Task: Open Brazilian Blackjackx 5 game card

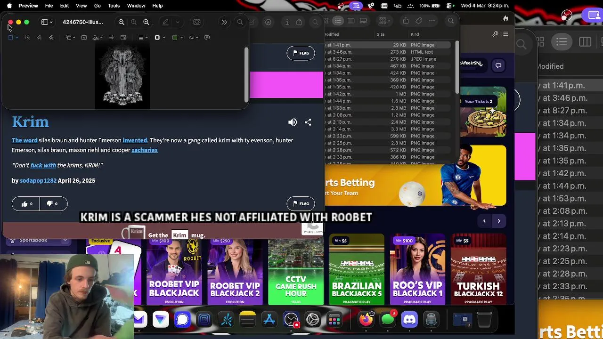Action: pos(357,269)
